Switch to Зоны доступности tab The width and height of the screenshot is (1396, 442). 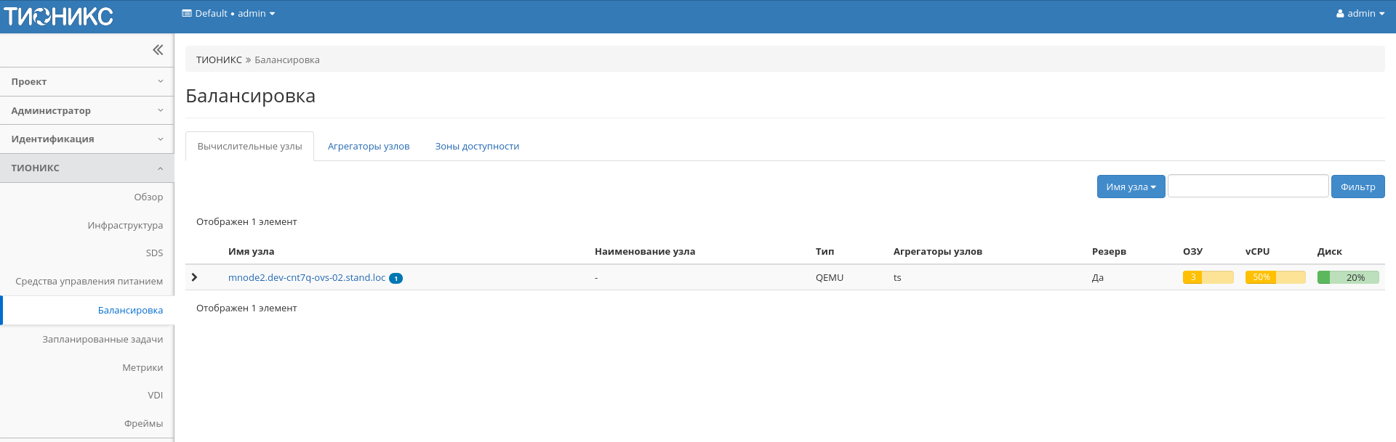click(x=477, y=147)
